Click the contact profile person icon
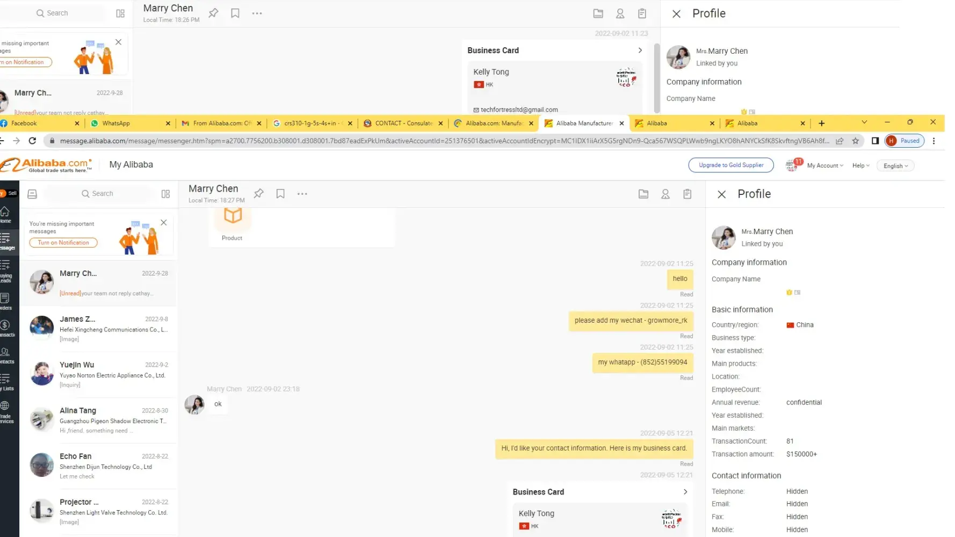The height and width of the screenshot is (537, 955). (665, 194)
